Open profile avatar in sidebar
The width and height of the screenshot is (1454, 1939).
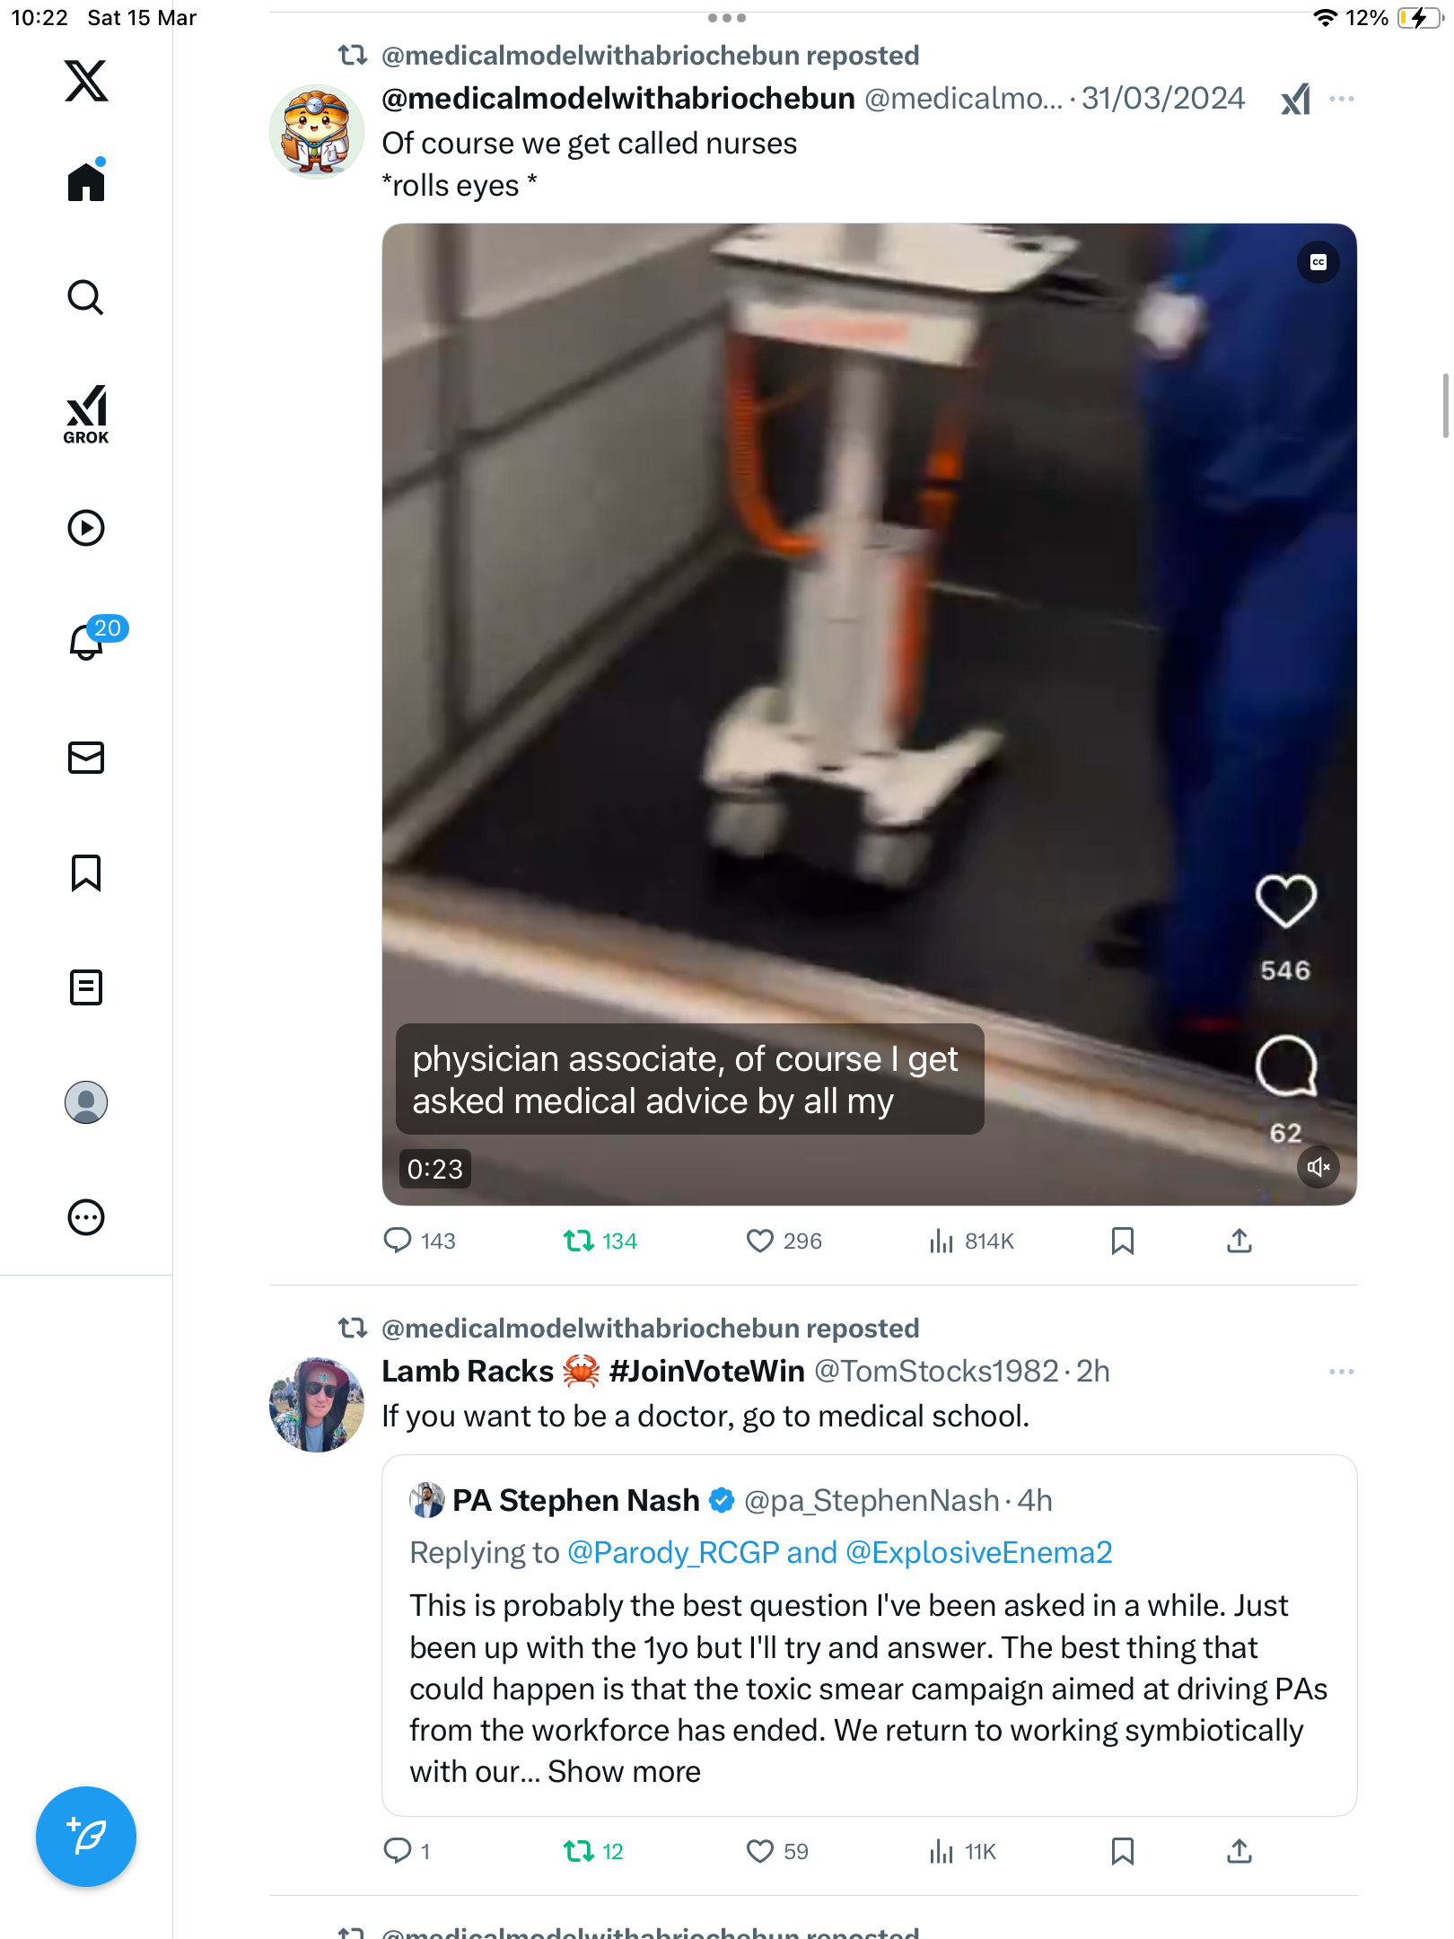coord(86,1102)
